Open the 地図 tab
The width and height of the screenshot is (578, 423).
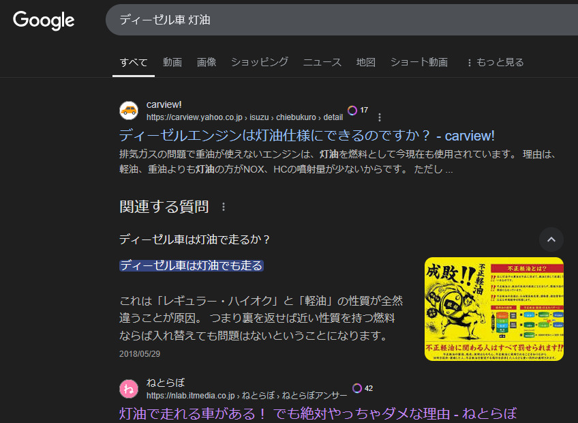(365, 62)
